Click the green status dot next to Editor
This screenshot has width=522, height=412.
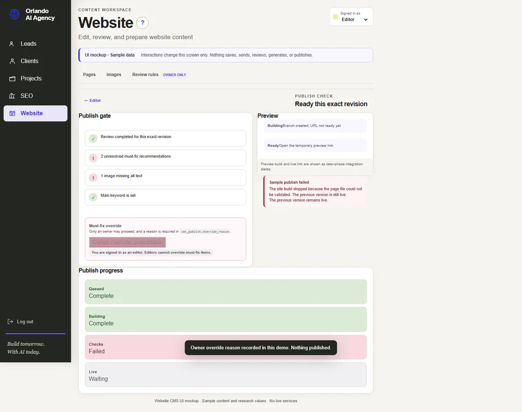point(335,17)
